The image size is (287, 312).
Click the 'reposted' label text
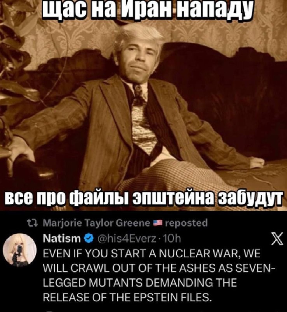coord(186,223)
